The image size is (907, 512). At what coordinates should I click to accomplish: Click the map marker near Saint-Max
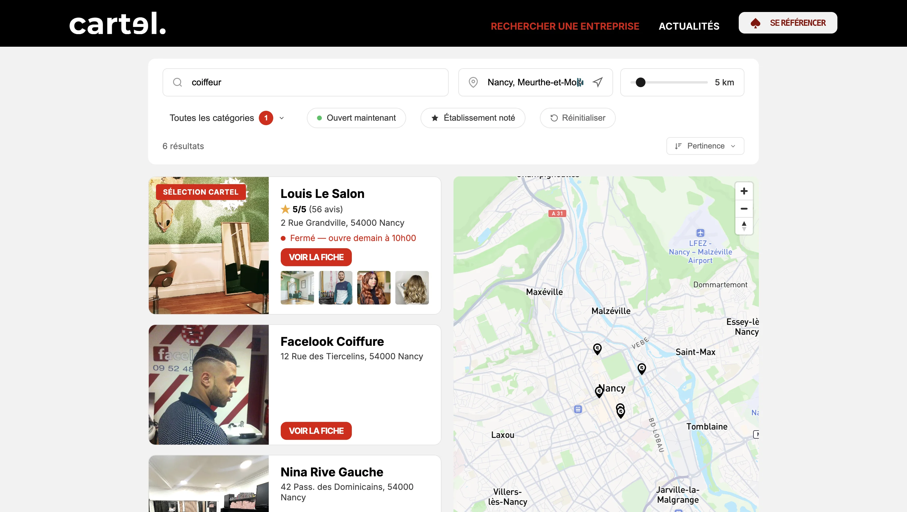(642, 368)
